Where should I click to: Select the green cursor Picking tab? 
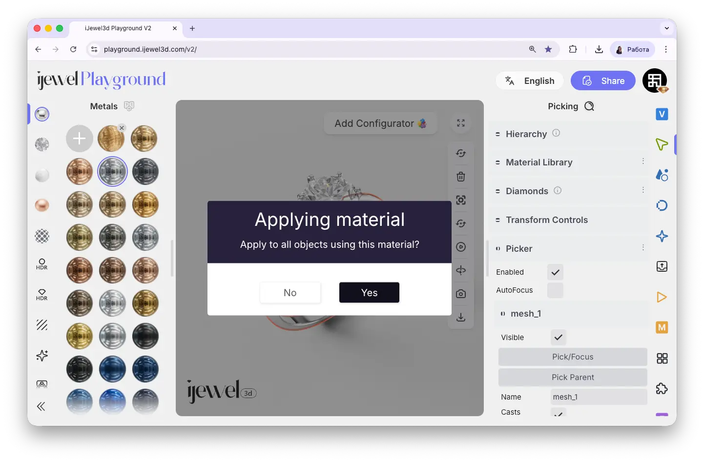(x=662, y=144)
